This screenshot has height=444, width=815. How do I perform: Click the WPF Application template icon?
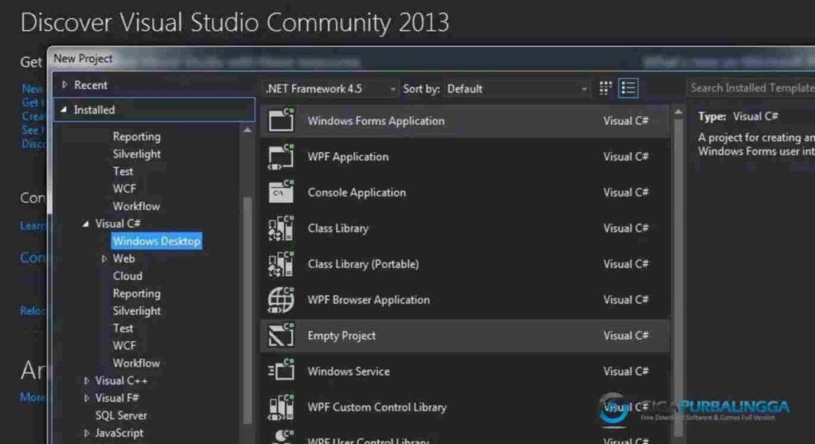(281, 157)
